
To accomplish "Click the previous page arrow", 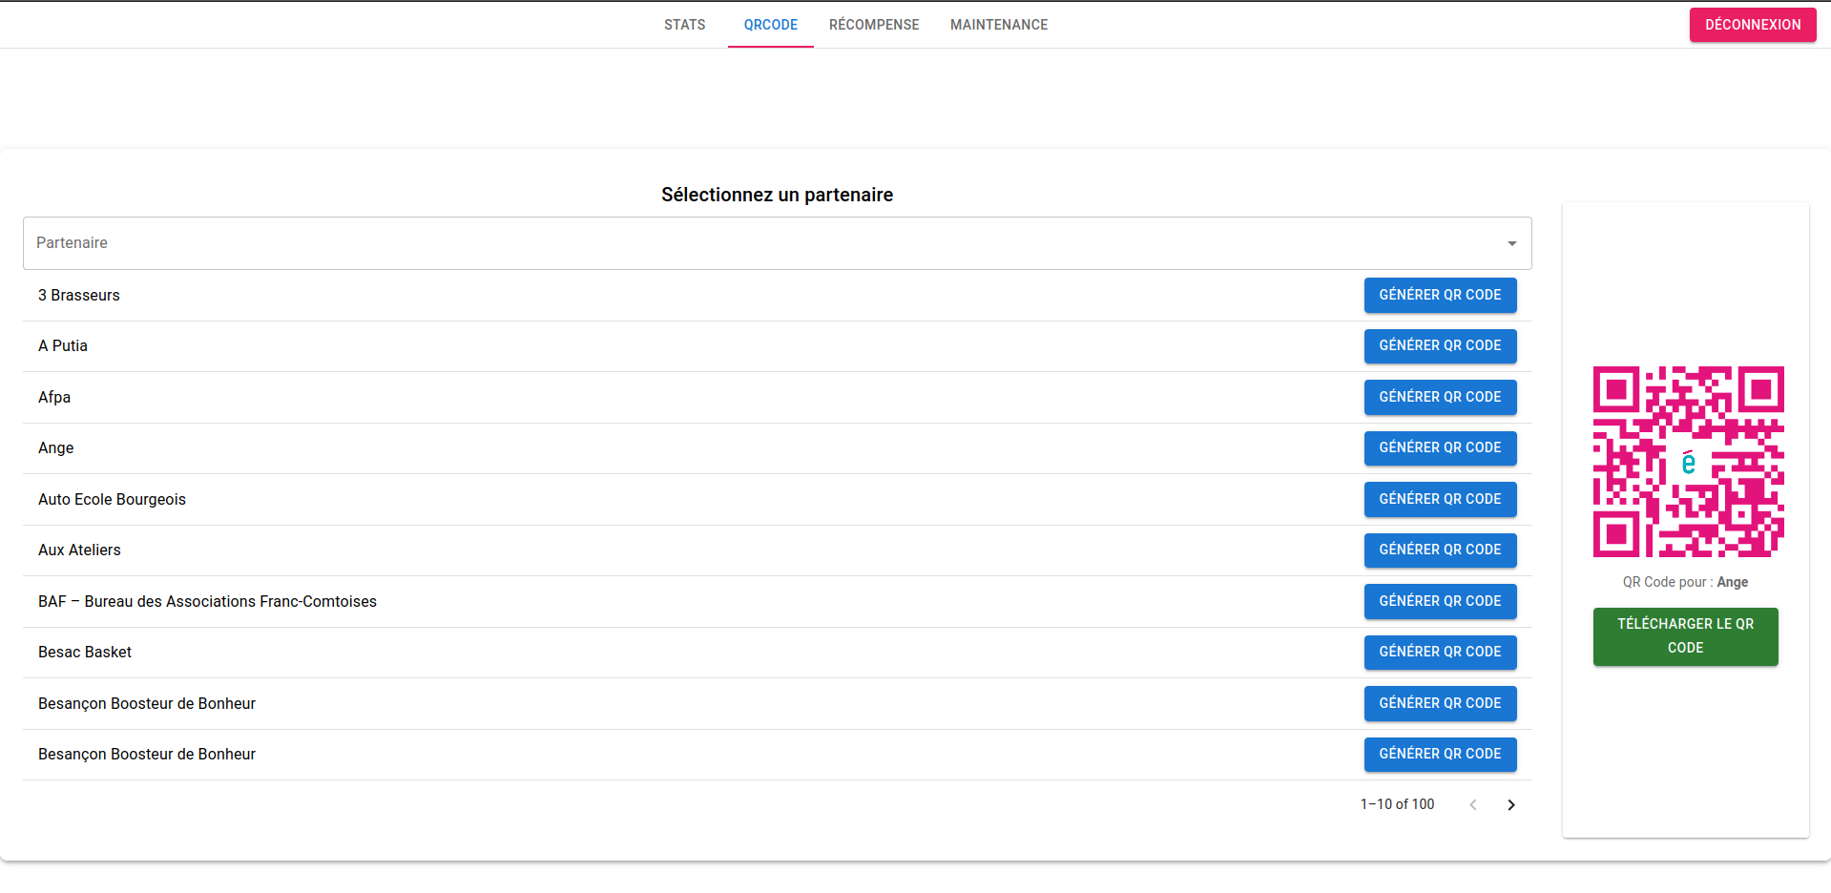I will (x=1473, y=805).
